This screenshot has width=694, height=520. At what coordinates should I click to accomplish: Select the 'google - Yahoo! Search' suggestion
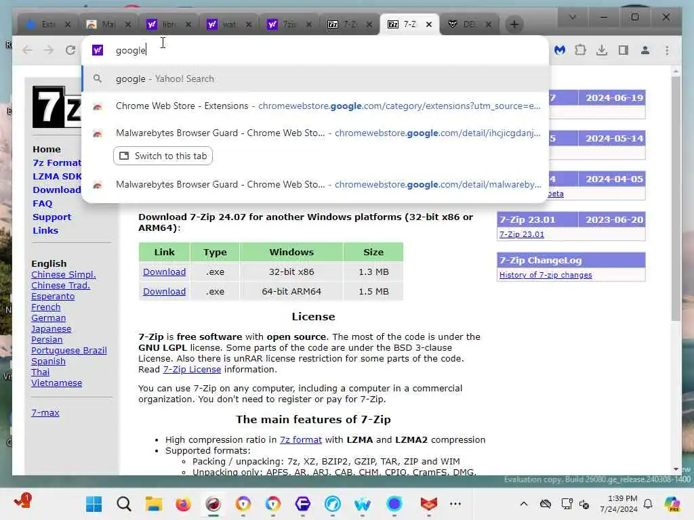(x=315, y=79)
